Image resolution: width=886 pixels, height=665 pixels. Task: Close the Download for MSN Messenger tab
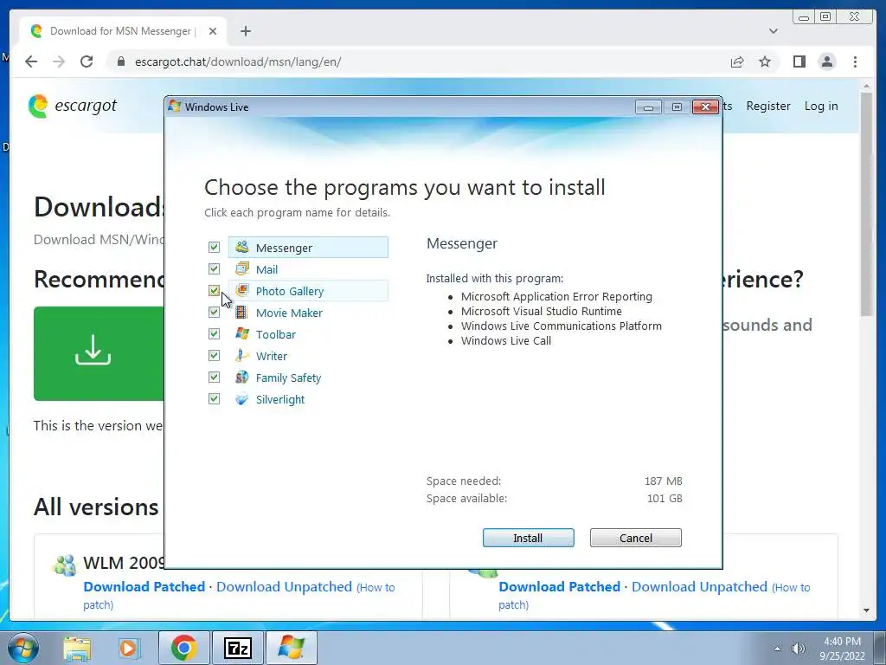pos(213,31)
